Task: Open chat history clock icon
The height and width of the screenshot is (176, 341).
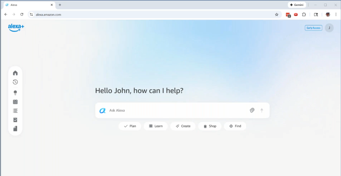Action: pyautogui.click(x=15, y=82)
